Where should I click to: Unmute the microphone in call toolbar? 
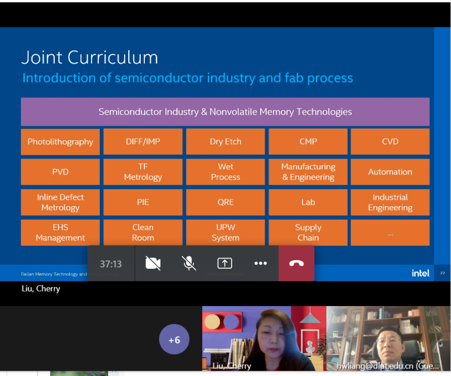[x=189, y=263]
